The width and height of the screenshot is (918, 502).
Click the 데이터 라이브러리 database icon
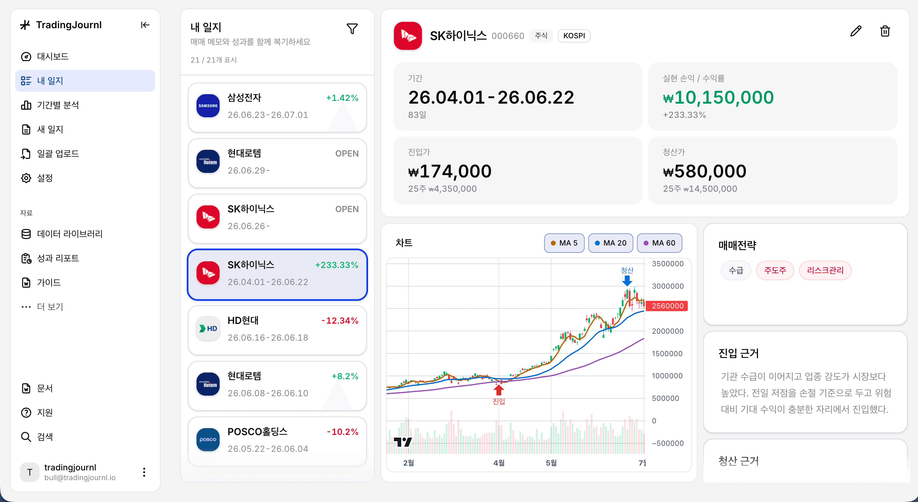click(26, 234)
